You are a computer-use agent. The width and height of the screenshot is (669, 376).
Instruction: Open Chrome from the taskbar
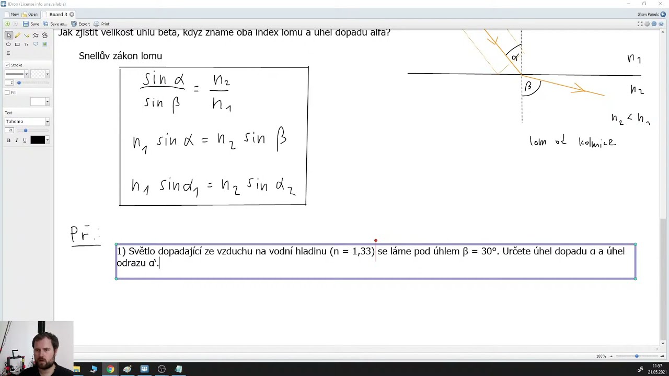[x=110, y=369]
